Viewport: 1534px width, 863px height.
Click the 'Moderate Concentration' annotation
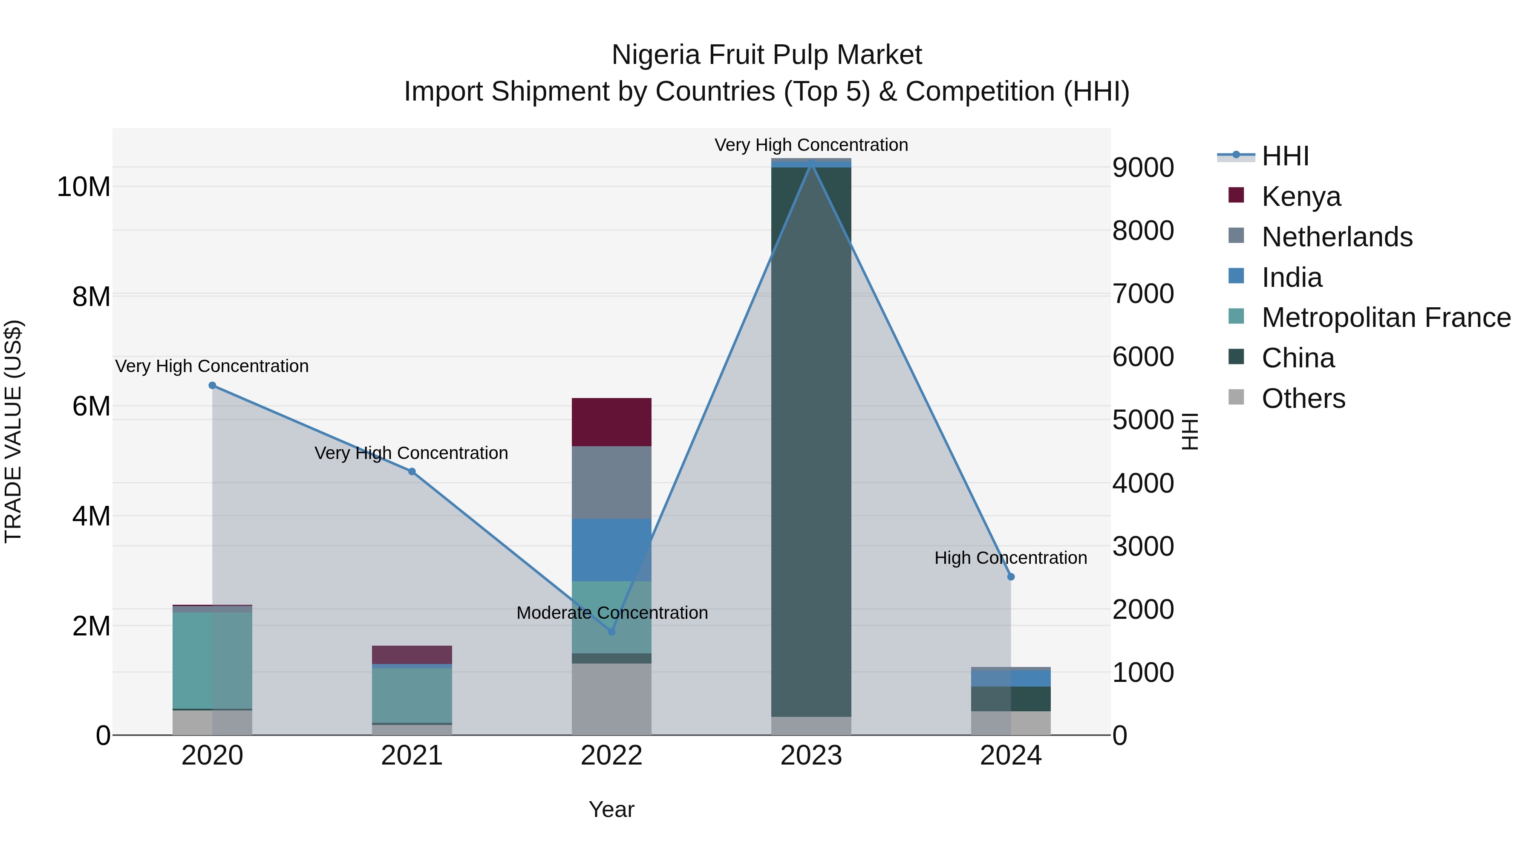612,613
